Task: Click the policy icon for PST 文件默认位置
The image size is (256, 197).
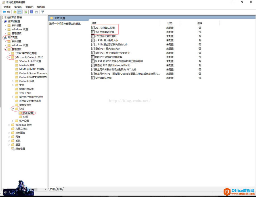Action: pos(93,32)
